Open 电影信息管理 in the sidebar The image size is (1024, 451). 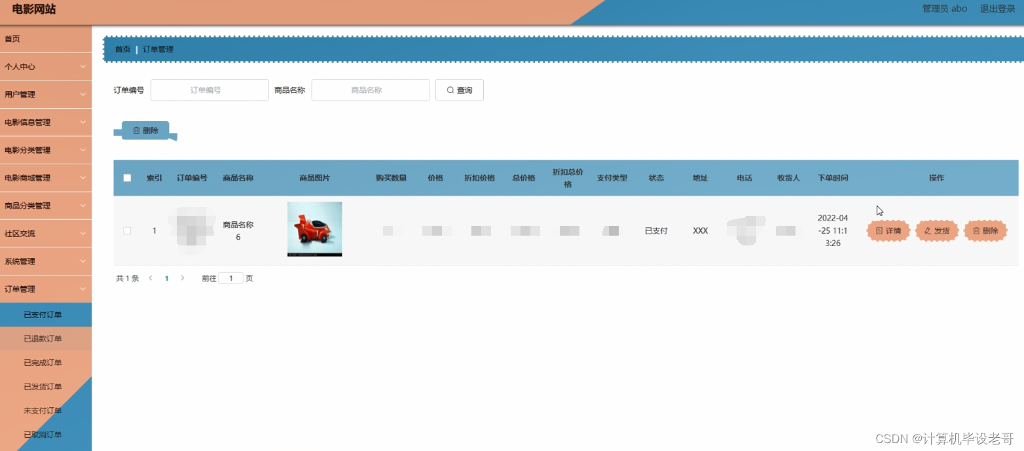[x=46, y=122]
